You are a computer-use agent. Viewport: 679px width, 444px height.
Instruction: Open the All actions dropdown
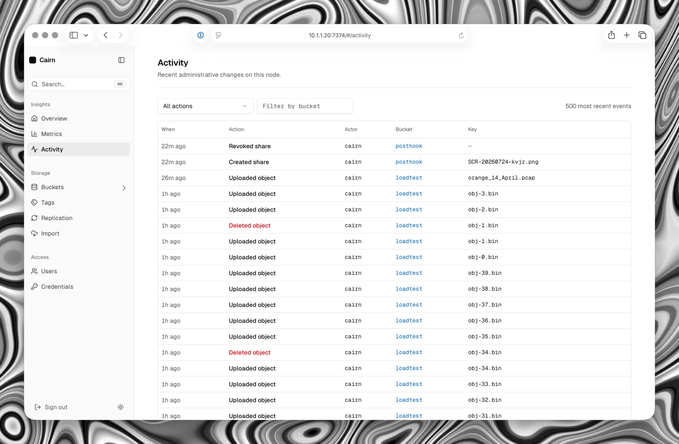pos(205,106)
